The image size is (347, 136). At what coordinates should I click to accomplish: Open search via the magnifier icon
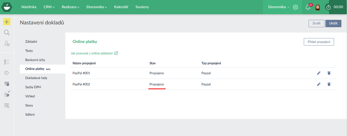7,33
